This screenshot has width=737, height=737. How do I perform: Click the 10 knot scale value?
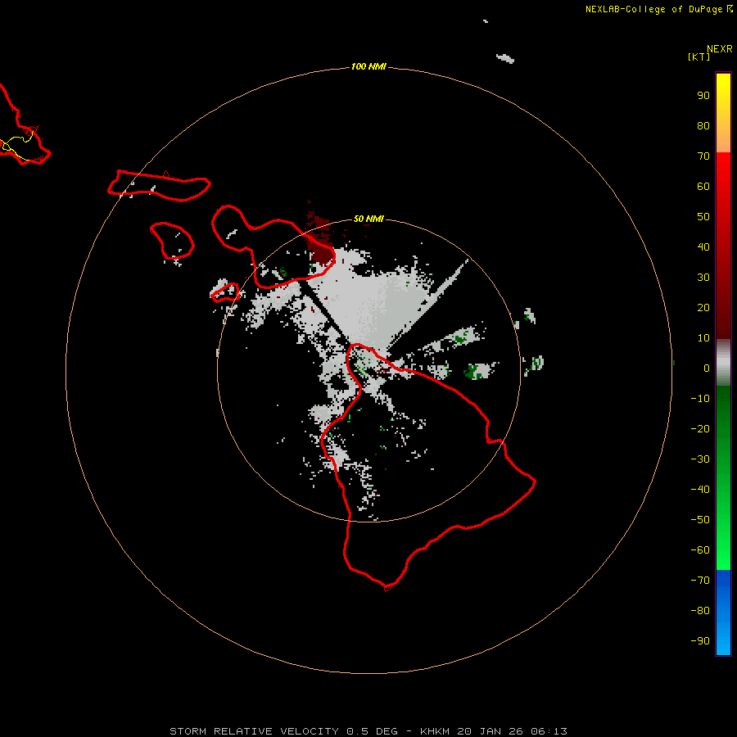point(703,338)
